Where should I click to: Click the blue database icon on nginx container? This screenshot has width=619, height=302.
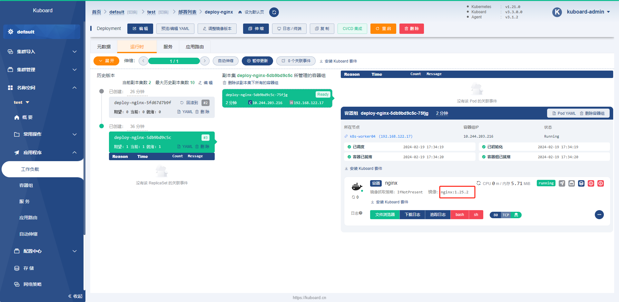tap(581, 183)
